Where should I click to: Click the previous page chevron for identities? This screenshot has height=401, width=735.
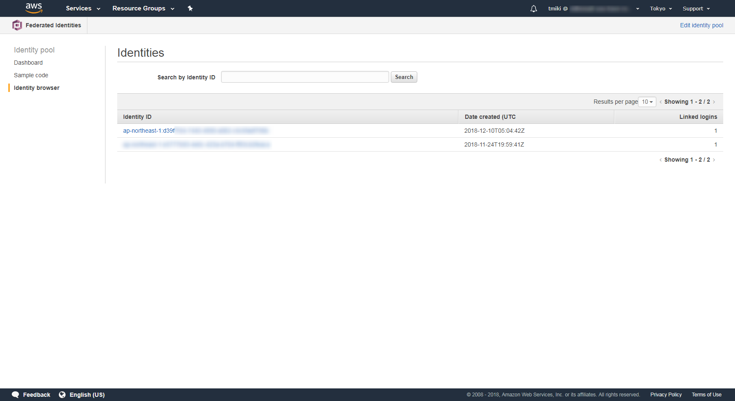[x=661, y=102]
